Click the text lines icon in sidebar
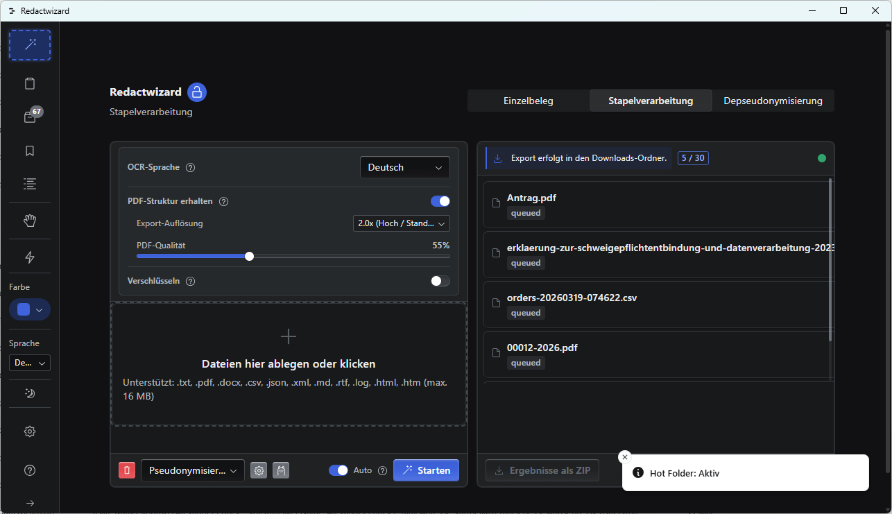This screenshot has width=892, height=514. 30,184
